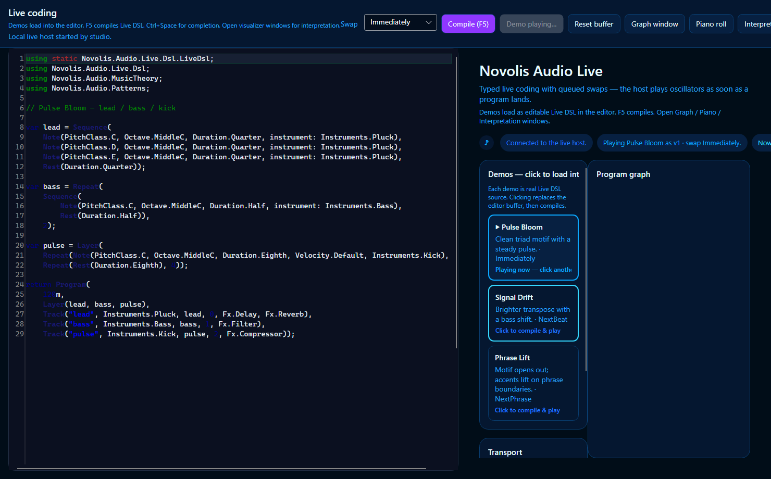771x479 pixels.
Task: Click the music note icon chip
Action: point(487,143)
